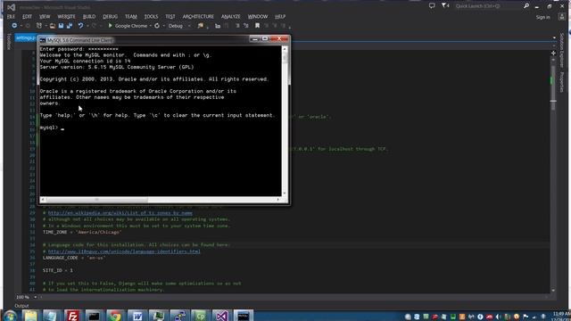The image size is (571, 321).
Task: Open Google Chrome from the taskbar
Action: 115,316
